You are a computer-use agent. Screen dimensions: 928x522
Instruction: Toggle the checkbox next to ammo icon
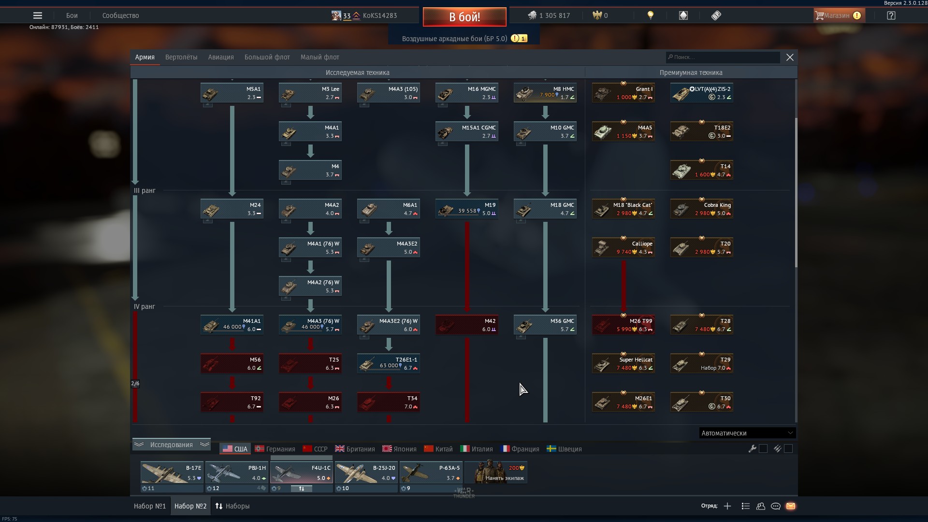tap(788, 449)
